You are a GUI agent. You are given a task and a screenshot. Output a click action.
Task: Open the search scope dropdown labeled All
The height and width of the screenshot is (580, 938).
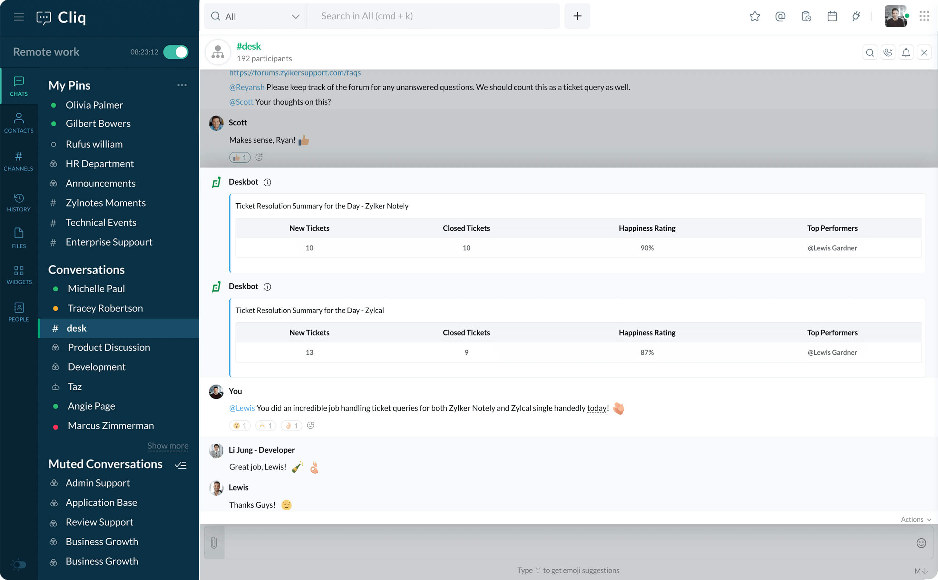coord(256,16)
